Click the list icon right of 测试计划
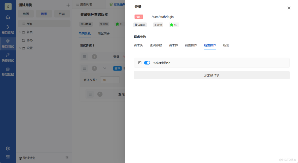Viewport: 298px width, 163px height. point(67,158)
